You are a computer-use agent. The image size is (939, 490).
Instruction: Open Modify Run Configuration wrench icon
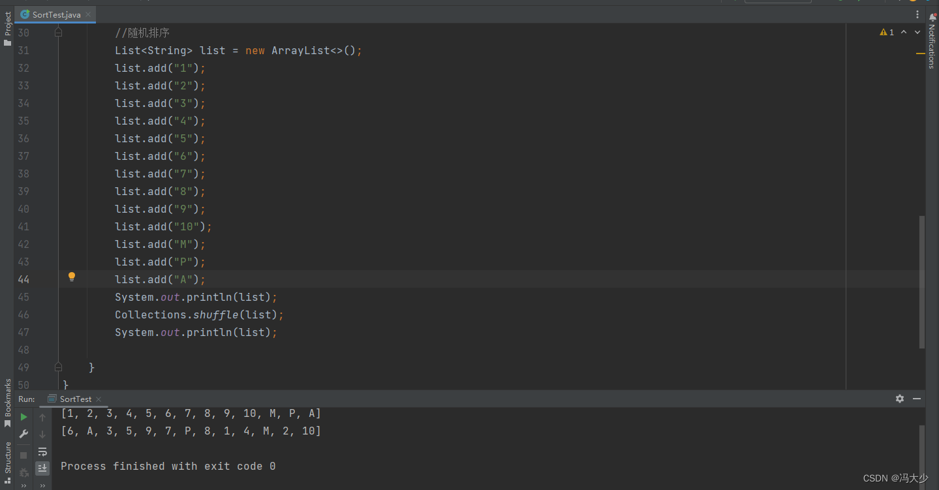coord(23,434)
